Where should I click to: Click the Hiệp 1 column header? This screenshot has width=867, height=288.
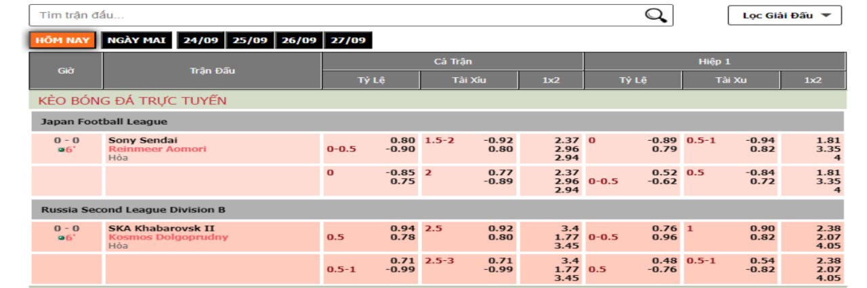714,62
